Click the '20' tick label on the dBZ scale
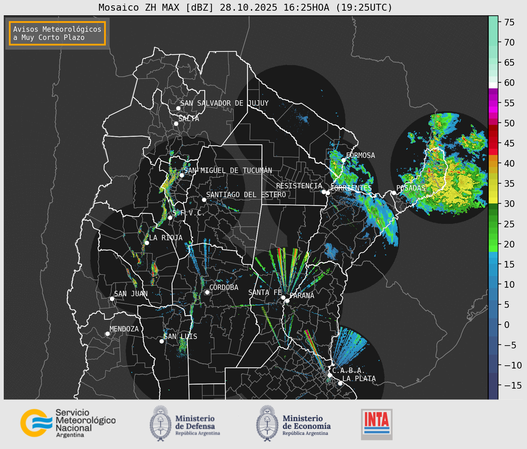This screenshot has width=527, height=449. (x=509, y=244)
